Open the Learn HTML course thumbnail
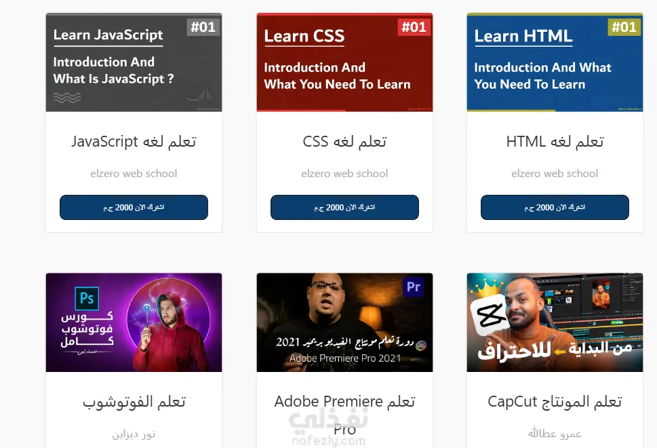657x448 pixels. click(555, 62)
